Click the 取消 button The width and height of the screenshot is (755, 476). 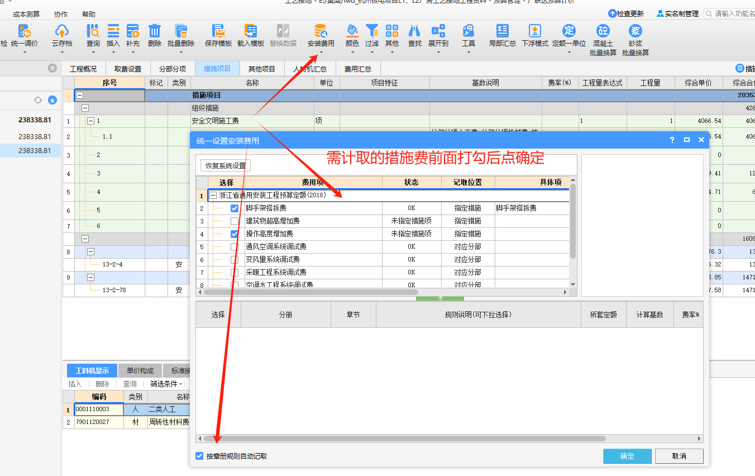click(679, 456)
